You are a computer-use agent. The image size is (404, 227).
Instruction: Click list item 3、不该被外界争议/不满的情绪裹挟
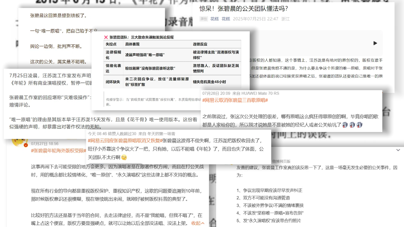click(270, 206)
